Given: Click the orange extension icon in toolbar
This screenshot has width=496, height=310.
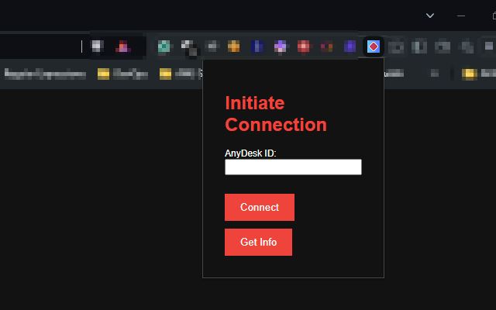Looking at the screenshot, I should coord(234,46).
